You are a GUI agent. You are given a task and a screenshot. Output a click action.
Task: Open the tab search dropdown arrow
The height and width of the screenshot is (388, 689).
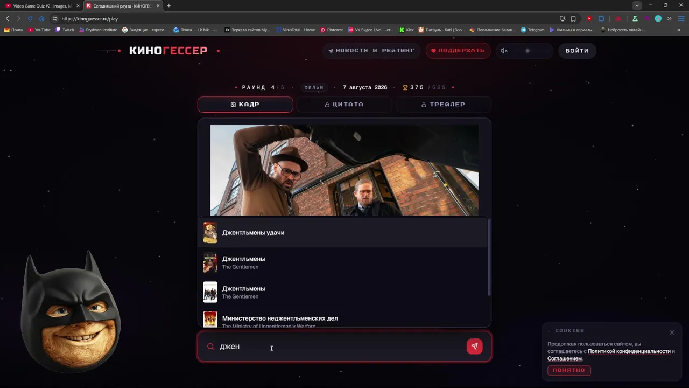(637, 6)
